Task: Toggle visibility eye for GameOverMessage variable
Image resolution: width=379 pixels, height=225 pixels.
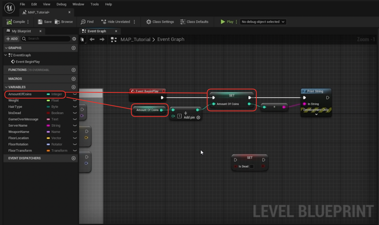Action: tap(75, 119)
